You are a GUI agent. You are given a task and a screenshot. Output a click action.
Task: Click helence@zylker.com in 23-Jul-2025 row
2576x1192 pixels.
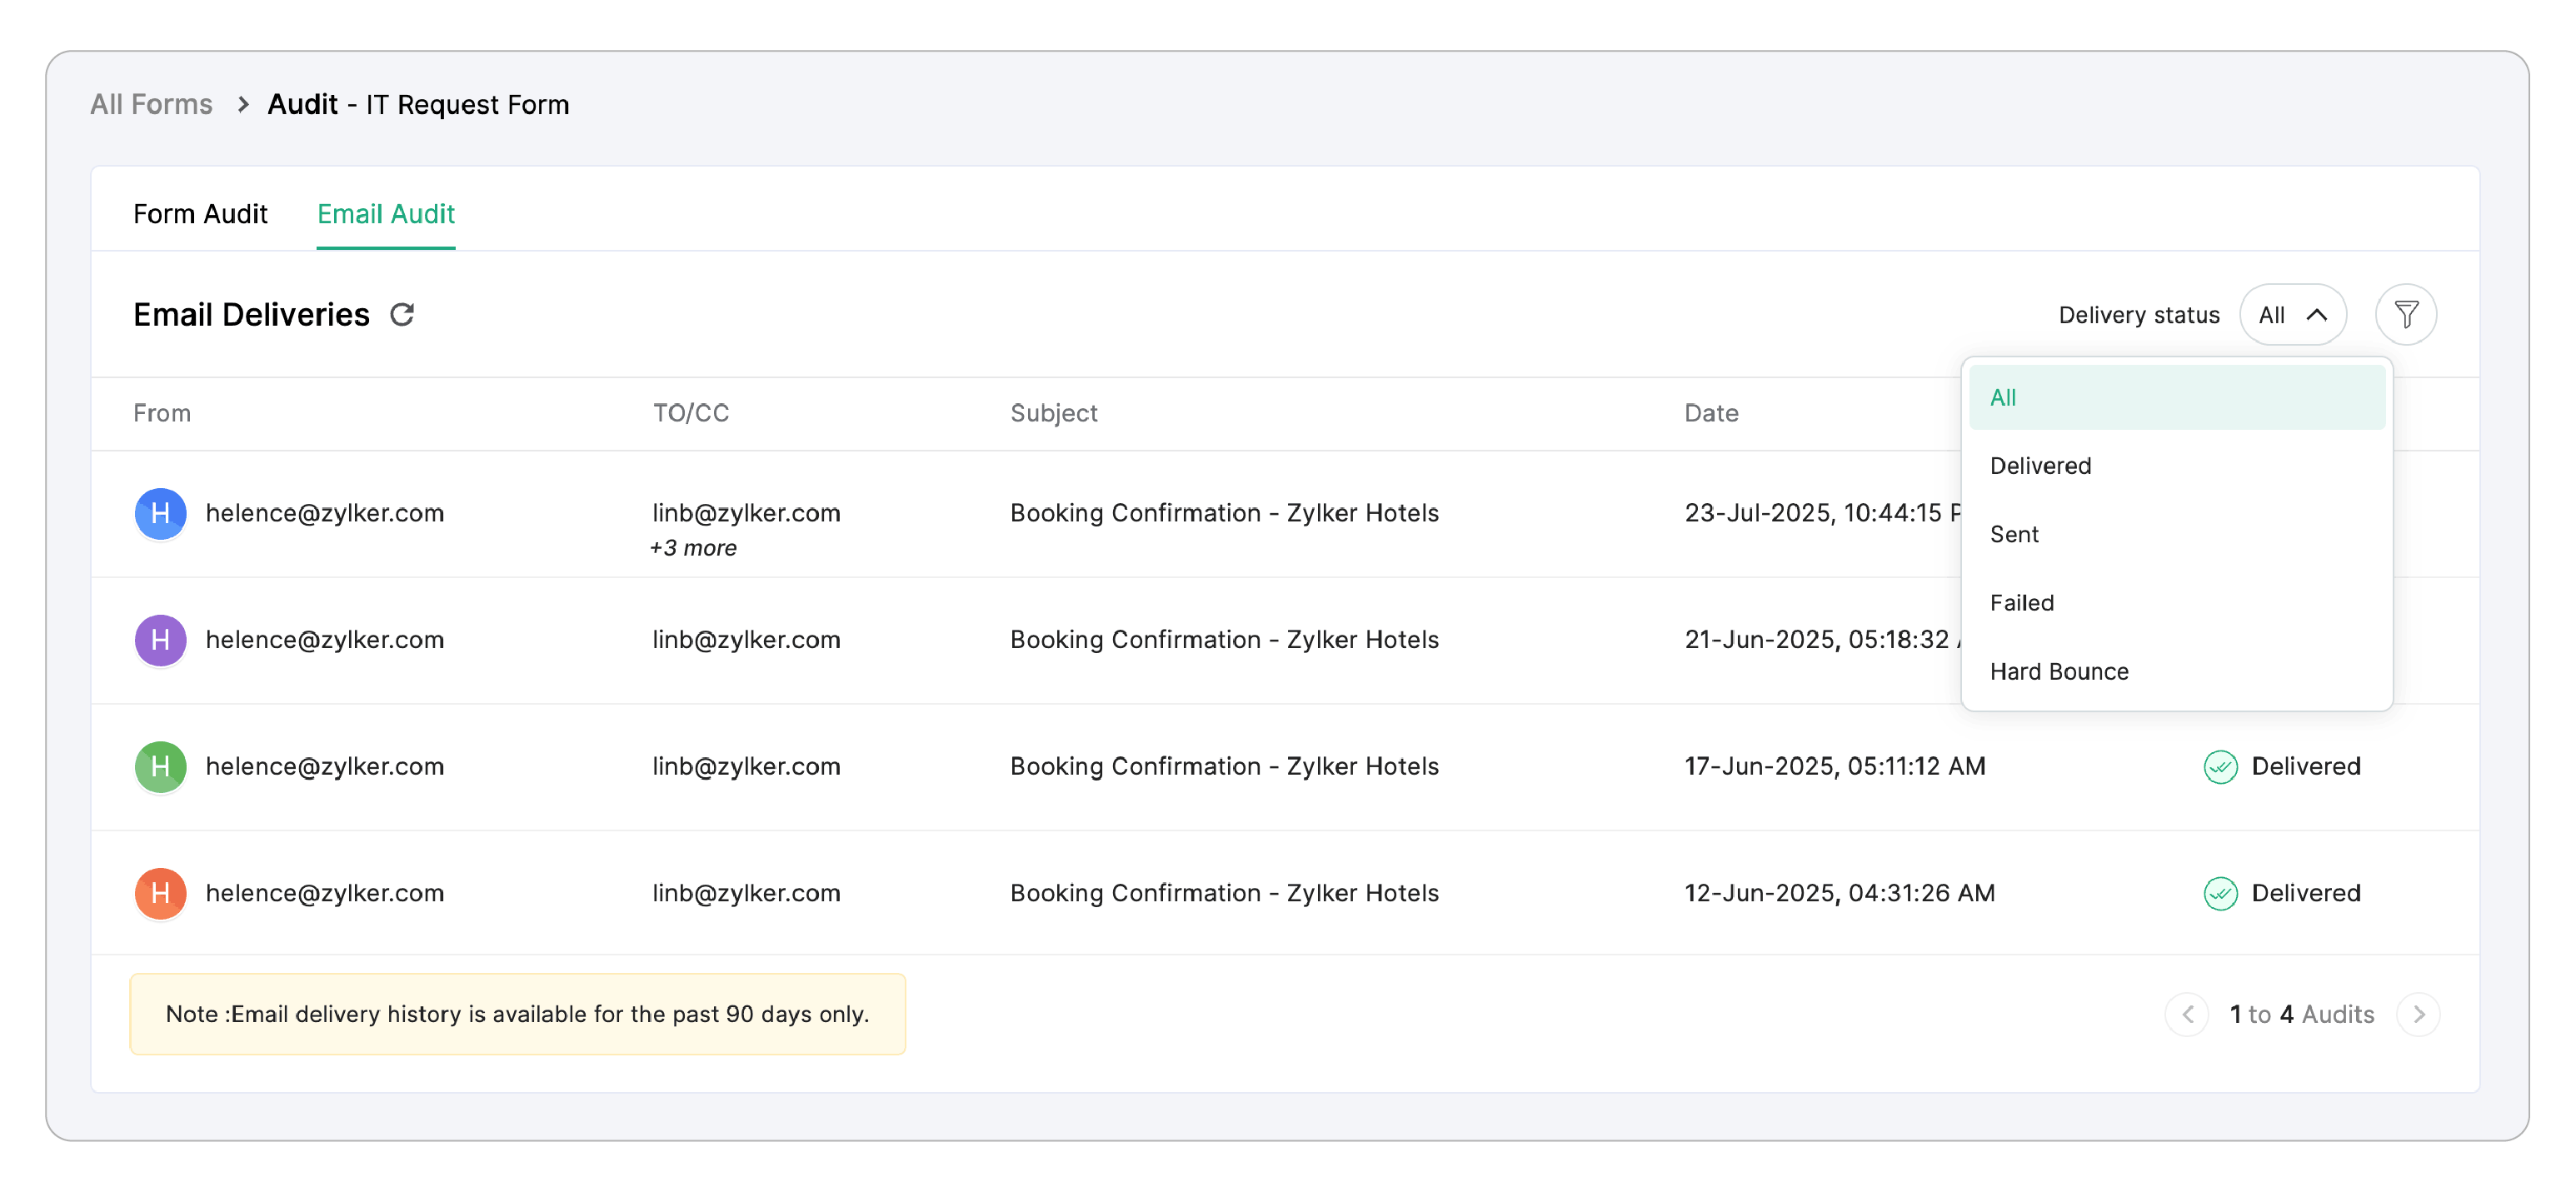tap(325, 513)
